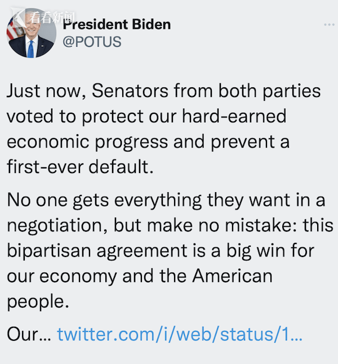Click the blue tie in the avatar
The height and width of the screenshot is (364, 338).
point(30,49)
